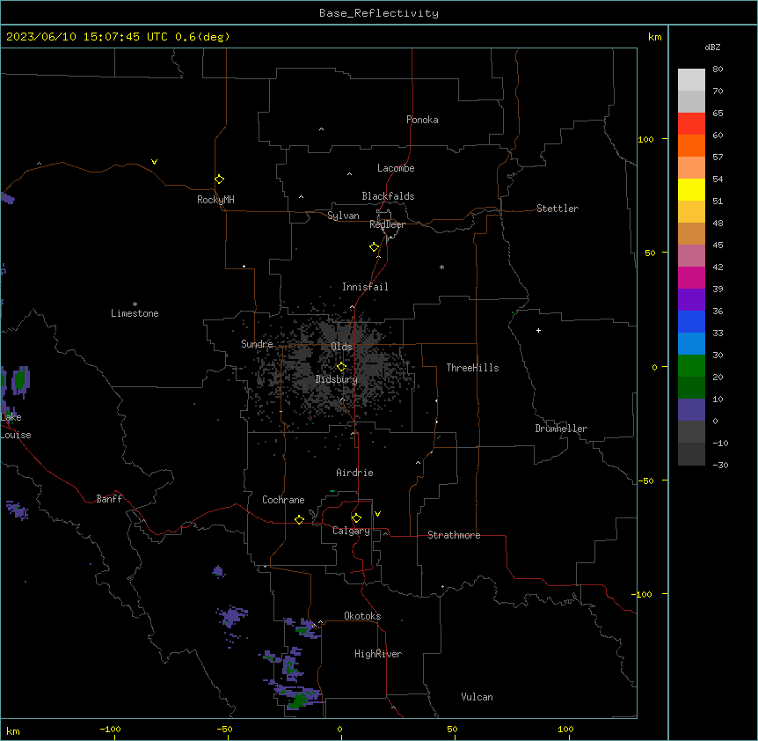
Task: Click the Cochrane label
Action: [x=283, y=500]
